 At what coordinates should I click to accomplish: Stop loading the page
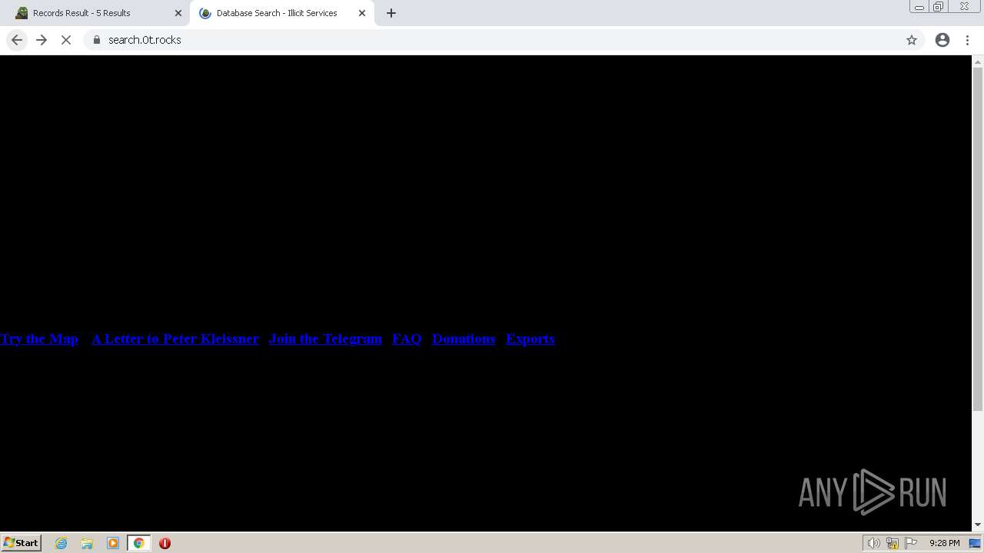66,40
